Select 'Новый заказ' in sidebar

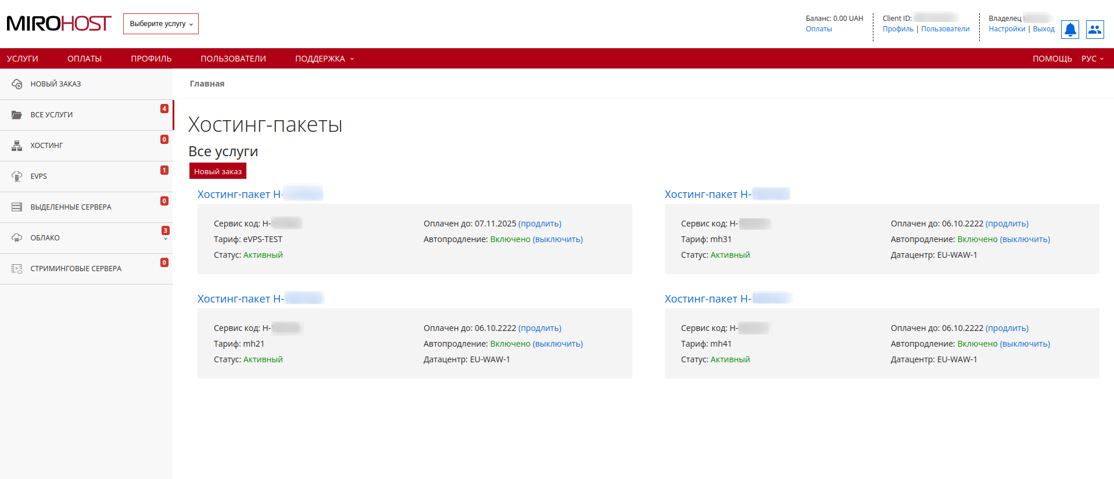[86, 84]
